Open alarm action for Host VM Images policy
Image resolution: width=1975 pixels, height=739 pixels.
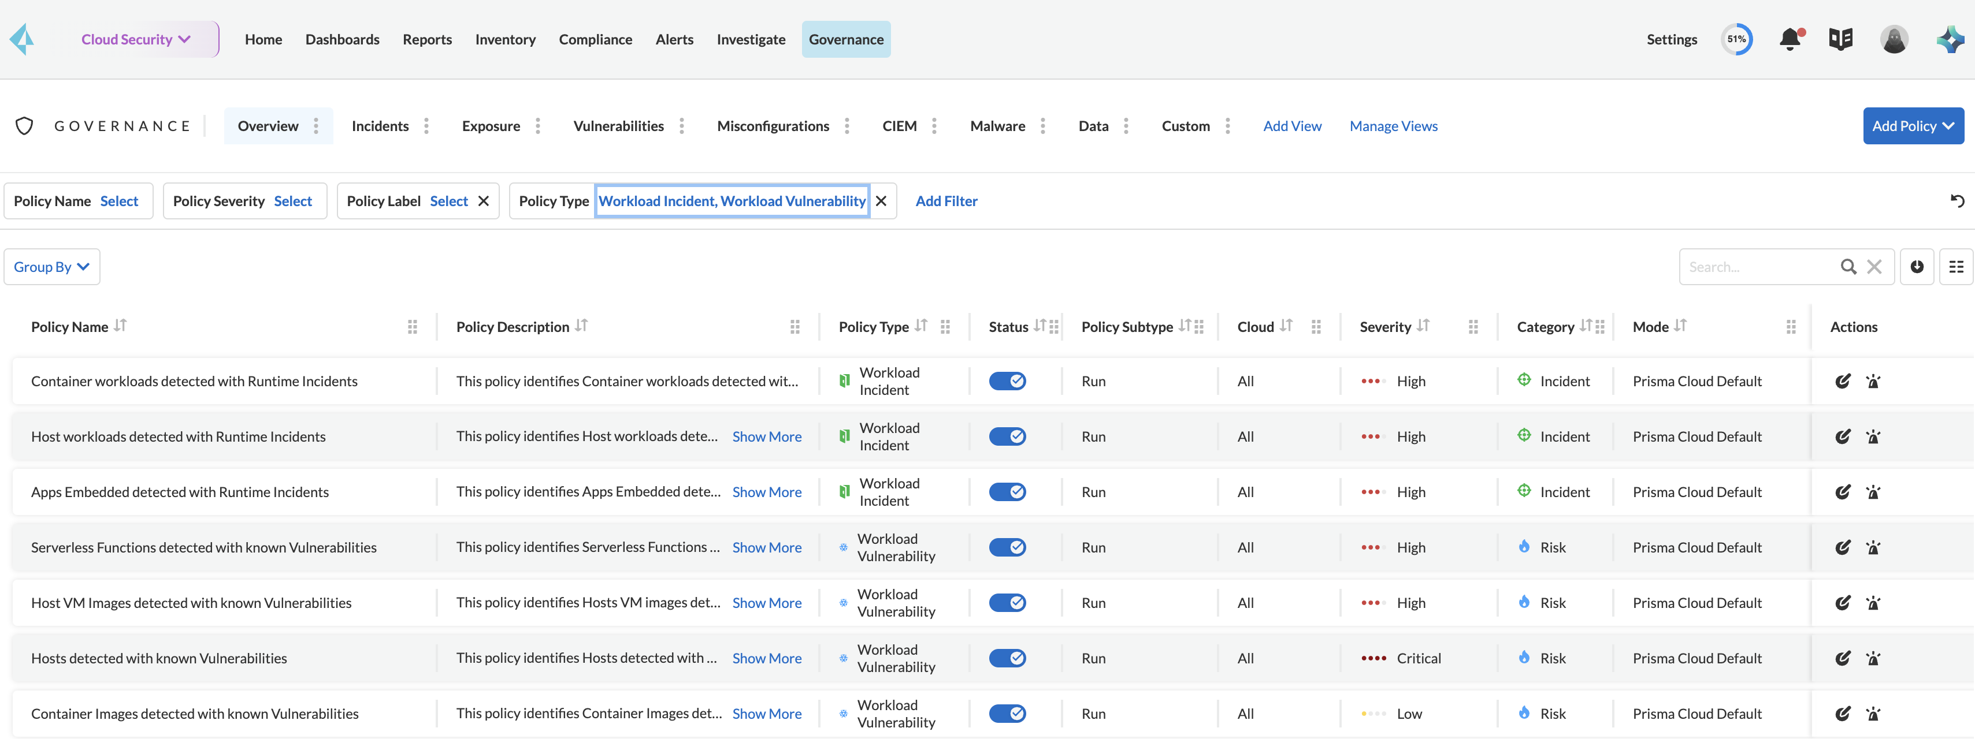pos(1873,603)
